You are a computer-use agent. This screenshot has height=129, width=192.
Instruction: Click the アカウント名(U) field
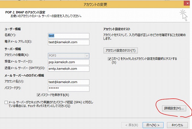click(69, 82)
